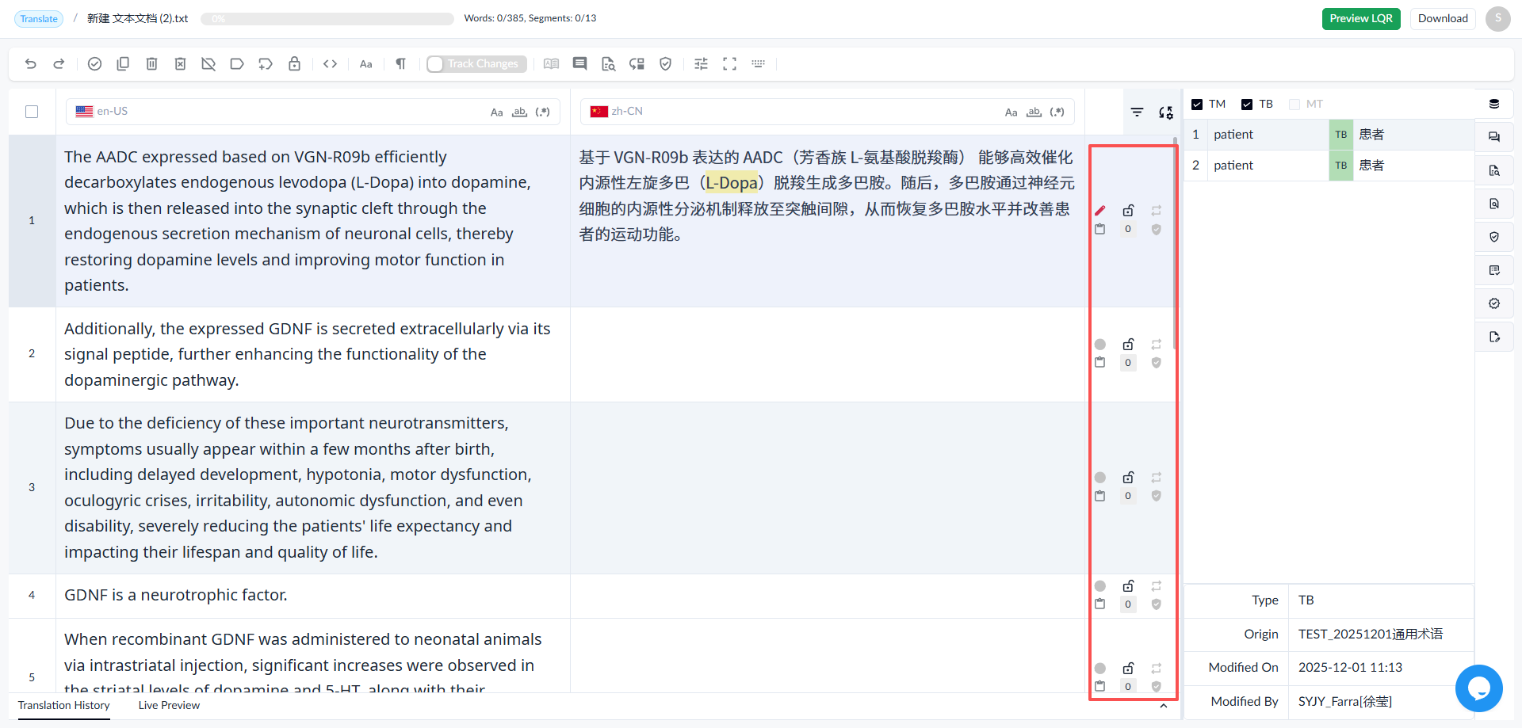The image size is (1522, 728).
Task: Switch to the Live Preview tab
Action: pos(169,706)
